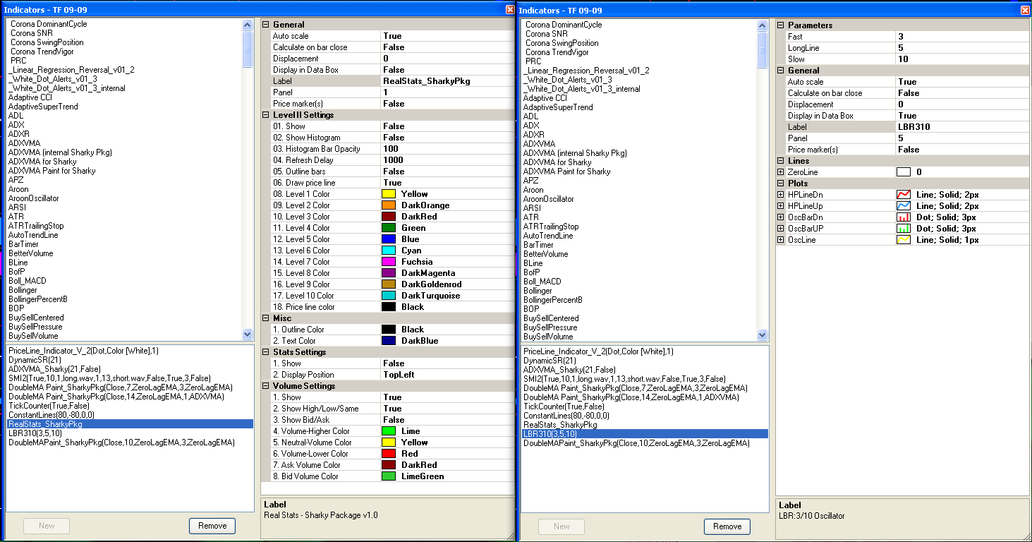Click the ZeroLine white color swatch
This screenshot has height=542, width=1032.
[x=904, y=172]
